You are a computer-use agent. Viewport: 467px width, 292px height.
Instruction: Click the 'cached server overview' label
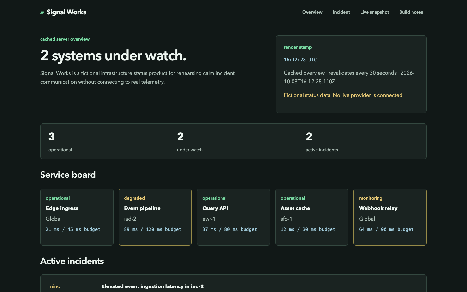[x=65, y=39]
